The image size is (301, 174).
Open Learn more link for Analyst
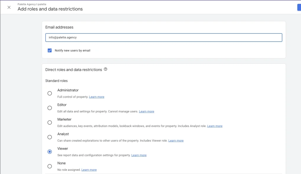pos(176,141)
